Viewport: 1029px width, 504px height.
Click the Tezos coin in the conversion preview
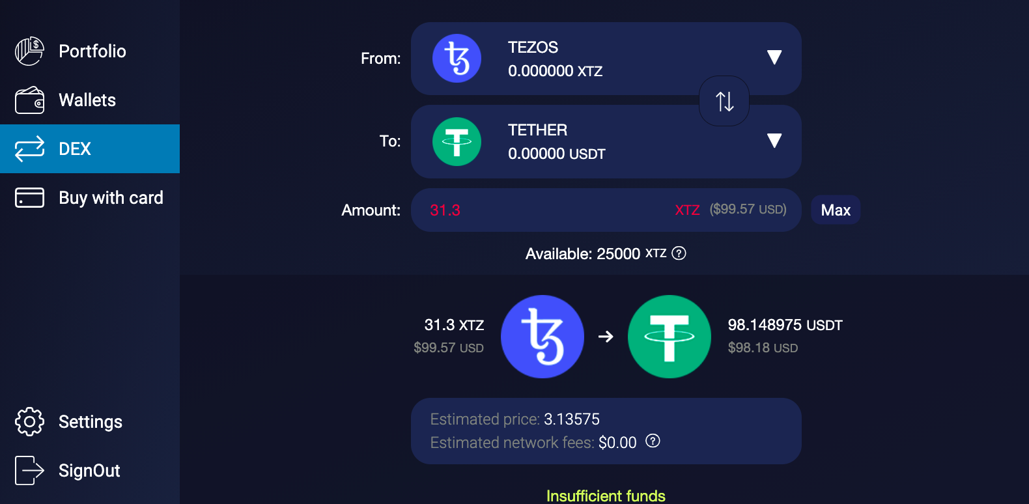543,337
